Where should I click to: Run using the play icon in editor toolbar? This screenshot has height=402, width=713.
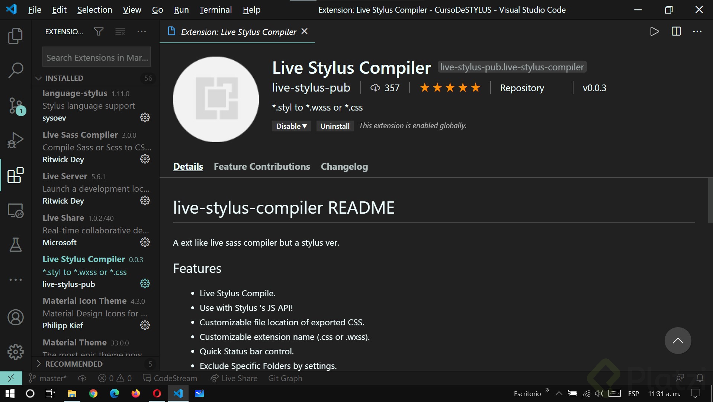tap(655, 32)
